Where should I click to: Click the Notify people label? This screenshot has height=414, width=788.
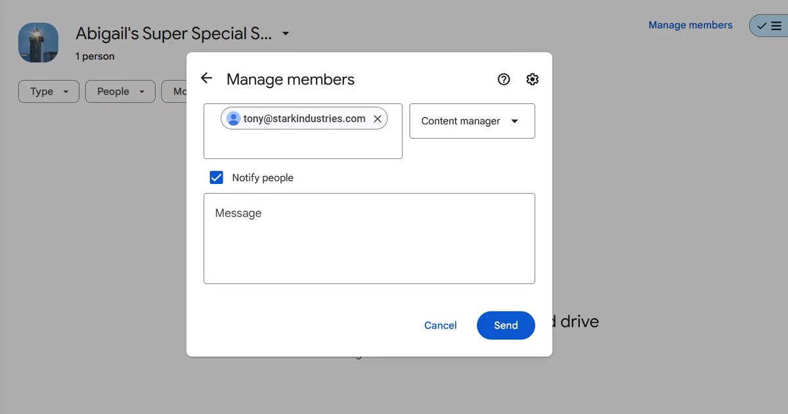coord(263,178)
